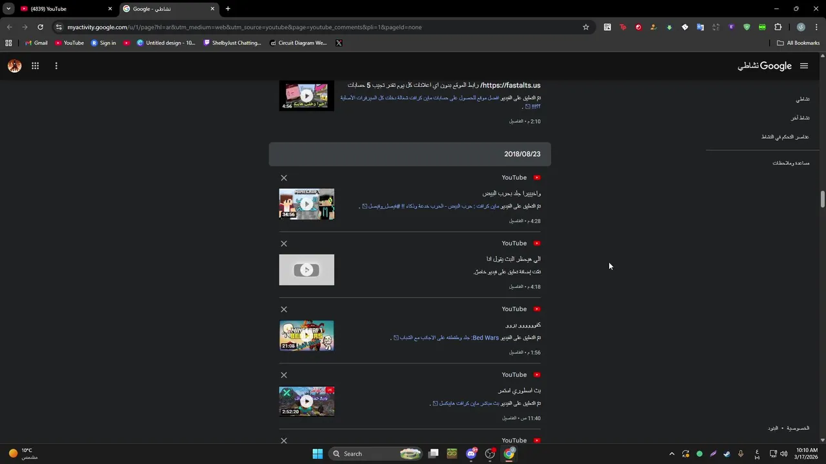Open the ShelbyJust Chatting bookmark

point(232,43)
